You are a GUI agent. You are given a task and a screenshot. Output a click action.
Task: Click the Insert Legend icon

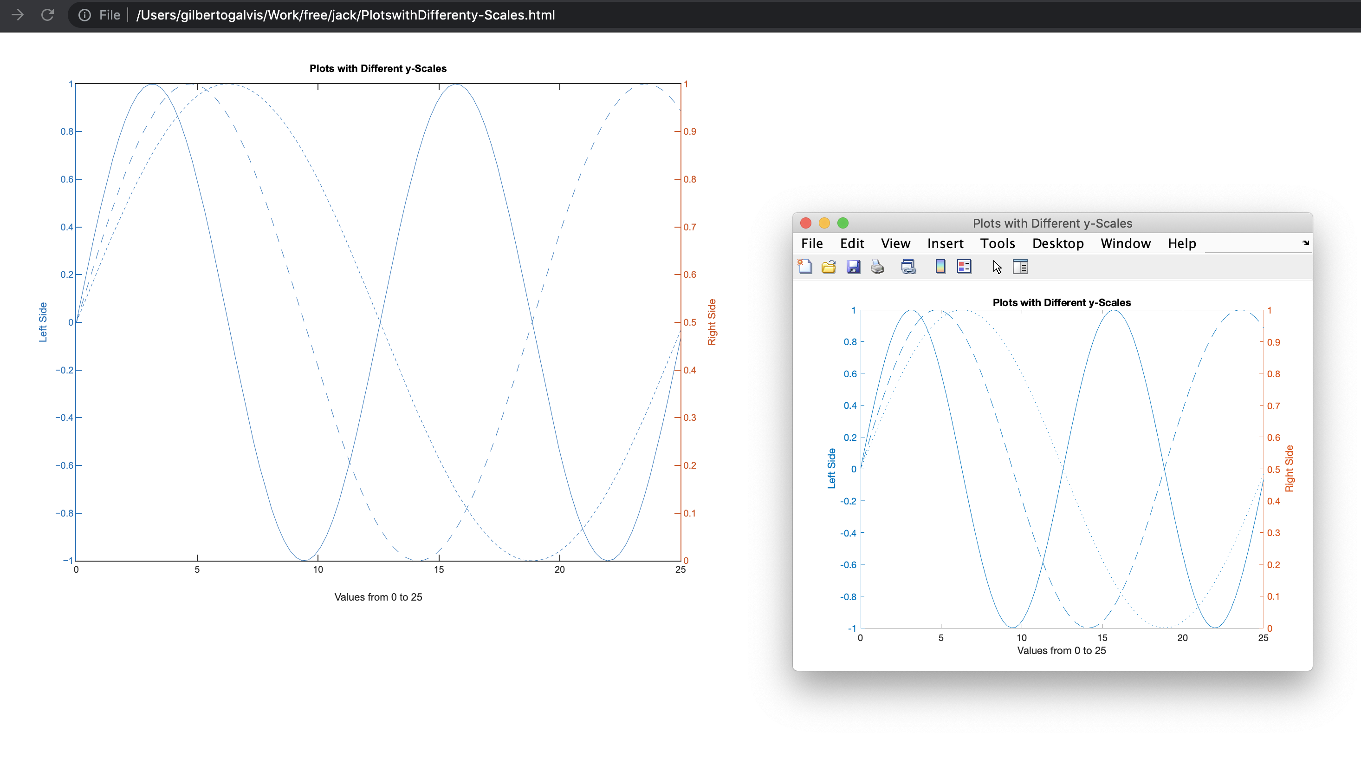(964, 267)
